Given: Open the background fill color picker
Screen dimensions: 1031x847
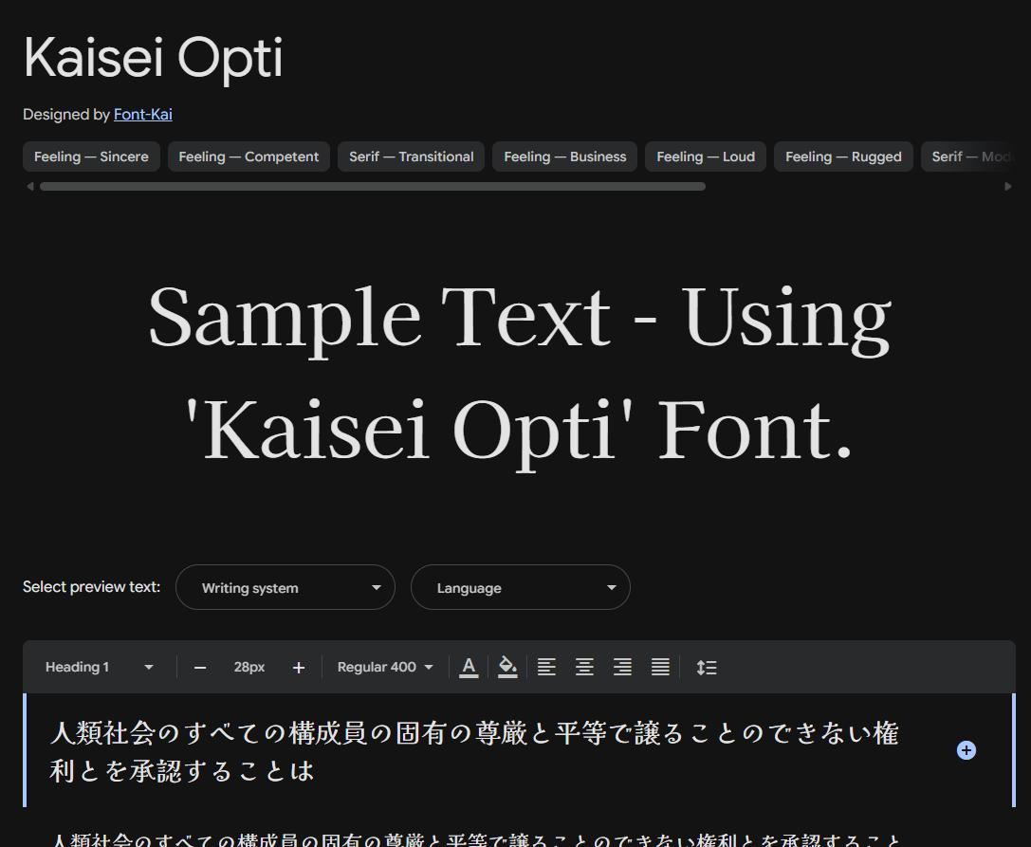Looking at the screenshot, I should pyautogui.click(x=507, y=668).
